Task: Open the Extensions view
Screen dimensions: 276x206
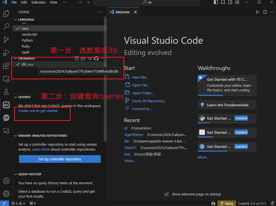Action: (x=6, y=66)
